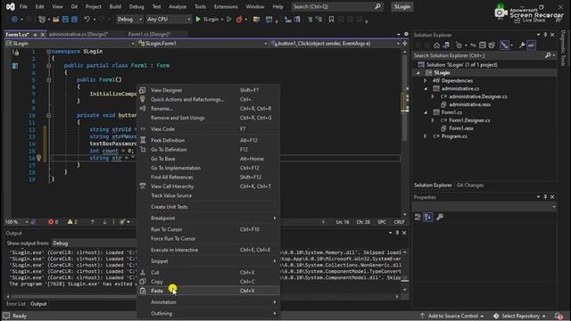571x321 pixels.
Task: Open the Any CPU platform dropdown
Action: tap(169, 20)
